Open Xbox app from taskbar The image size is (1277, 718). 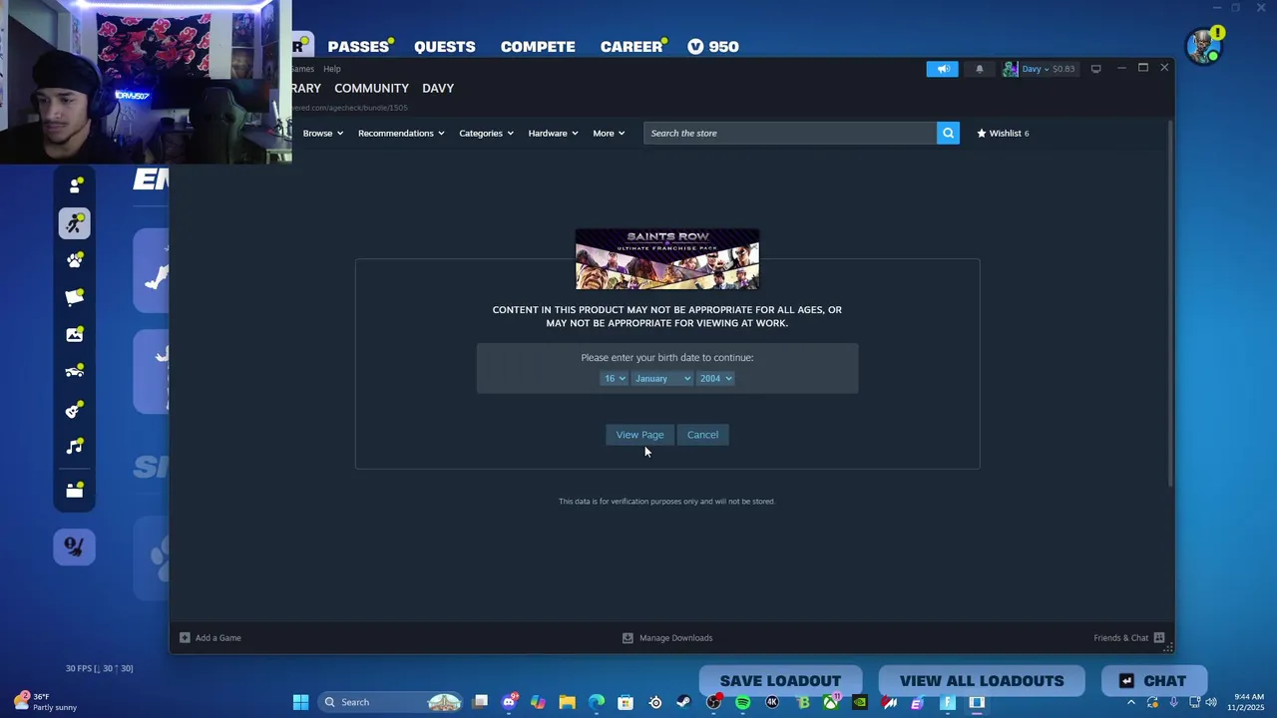pyautogui.click(x=830, y=702)
